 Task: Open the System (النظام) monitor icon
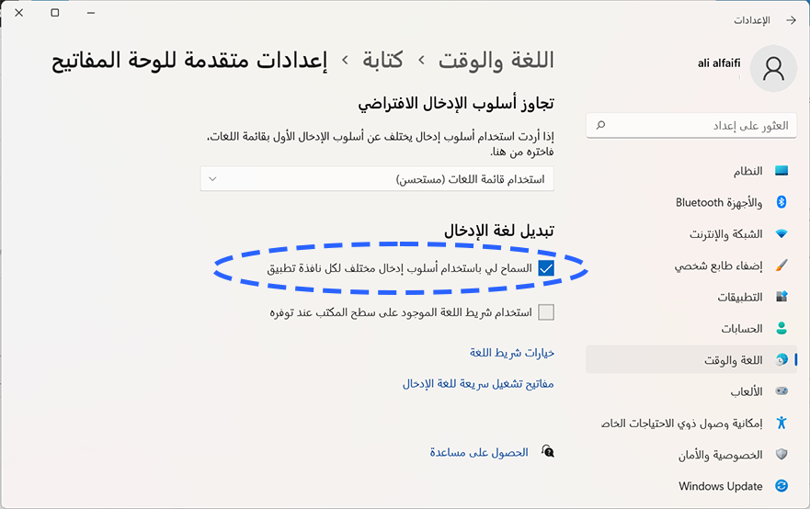pyautogui.click(x=781, y=171)
